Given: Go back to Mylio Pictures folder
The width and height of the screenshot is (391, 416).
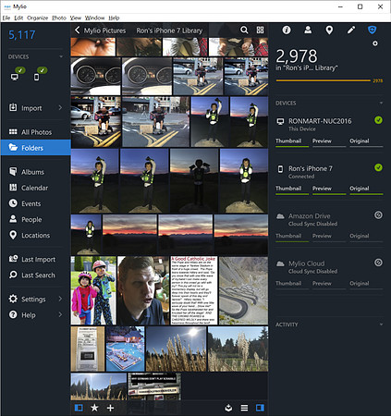Looking at the screenshot, I should (x=100, y=31).
